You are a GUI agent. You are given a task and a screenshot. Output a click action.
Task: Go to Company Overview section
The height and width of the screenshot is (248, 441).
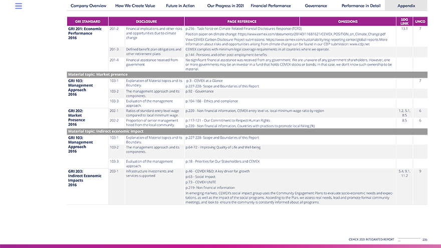pos(88,6)
